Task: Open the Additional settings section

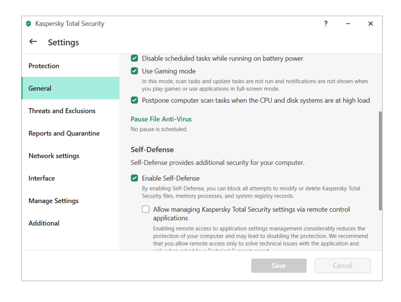Action: (x=44, y=223)
